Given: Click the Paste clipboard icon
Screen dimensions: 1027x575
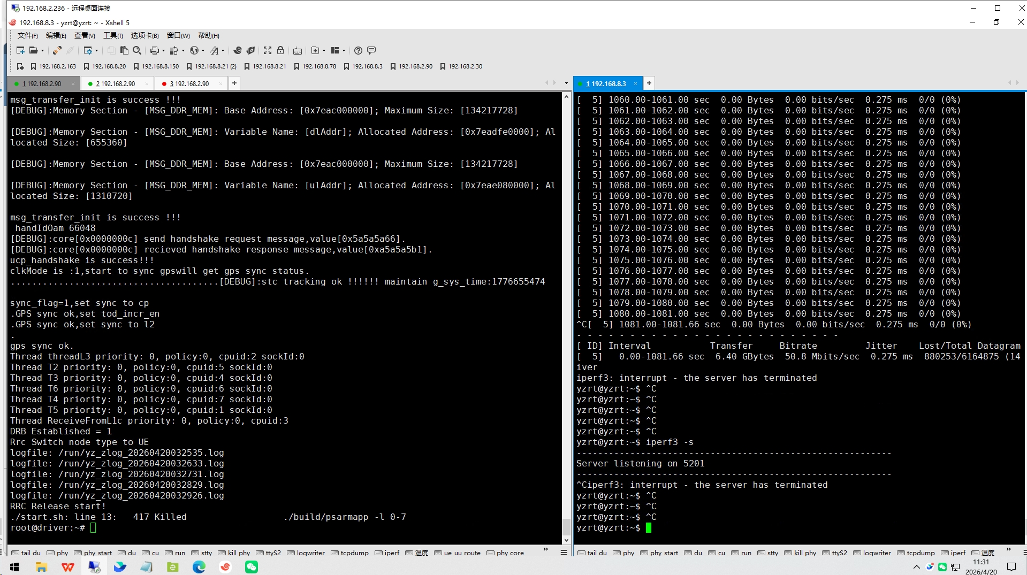Looking at the screenshot, I should point(124,50).
